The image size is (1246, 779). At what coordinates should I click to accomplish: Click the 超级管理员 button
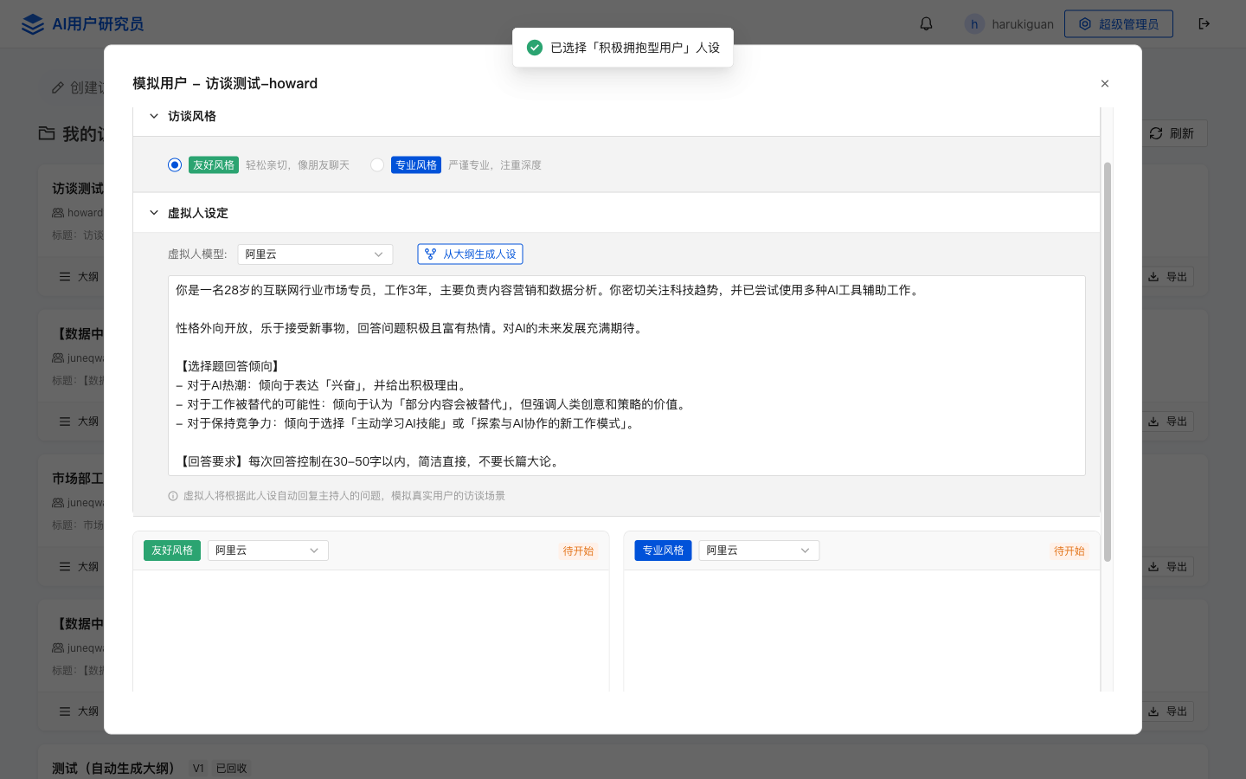(1118, 24)
